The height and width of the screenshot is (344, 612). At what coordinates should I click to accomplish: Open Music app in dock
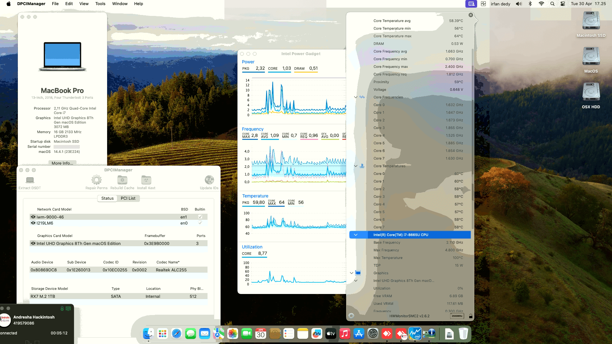[345, 333]
